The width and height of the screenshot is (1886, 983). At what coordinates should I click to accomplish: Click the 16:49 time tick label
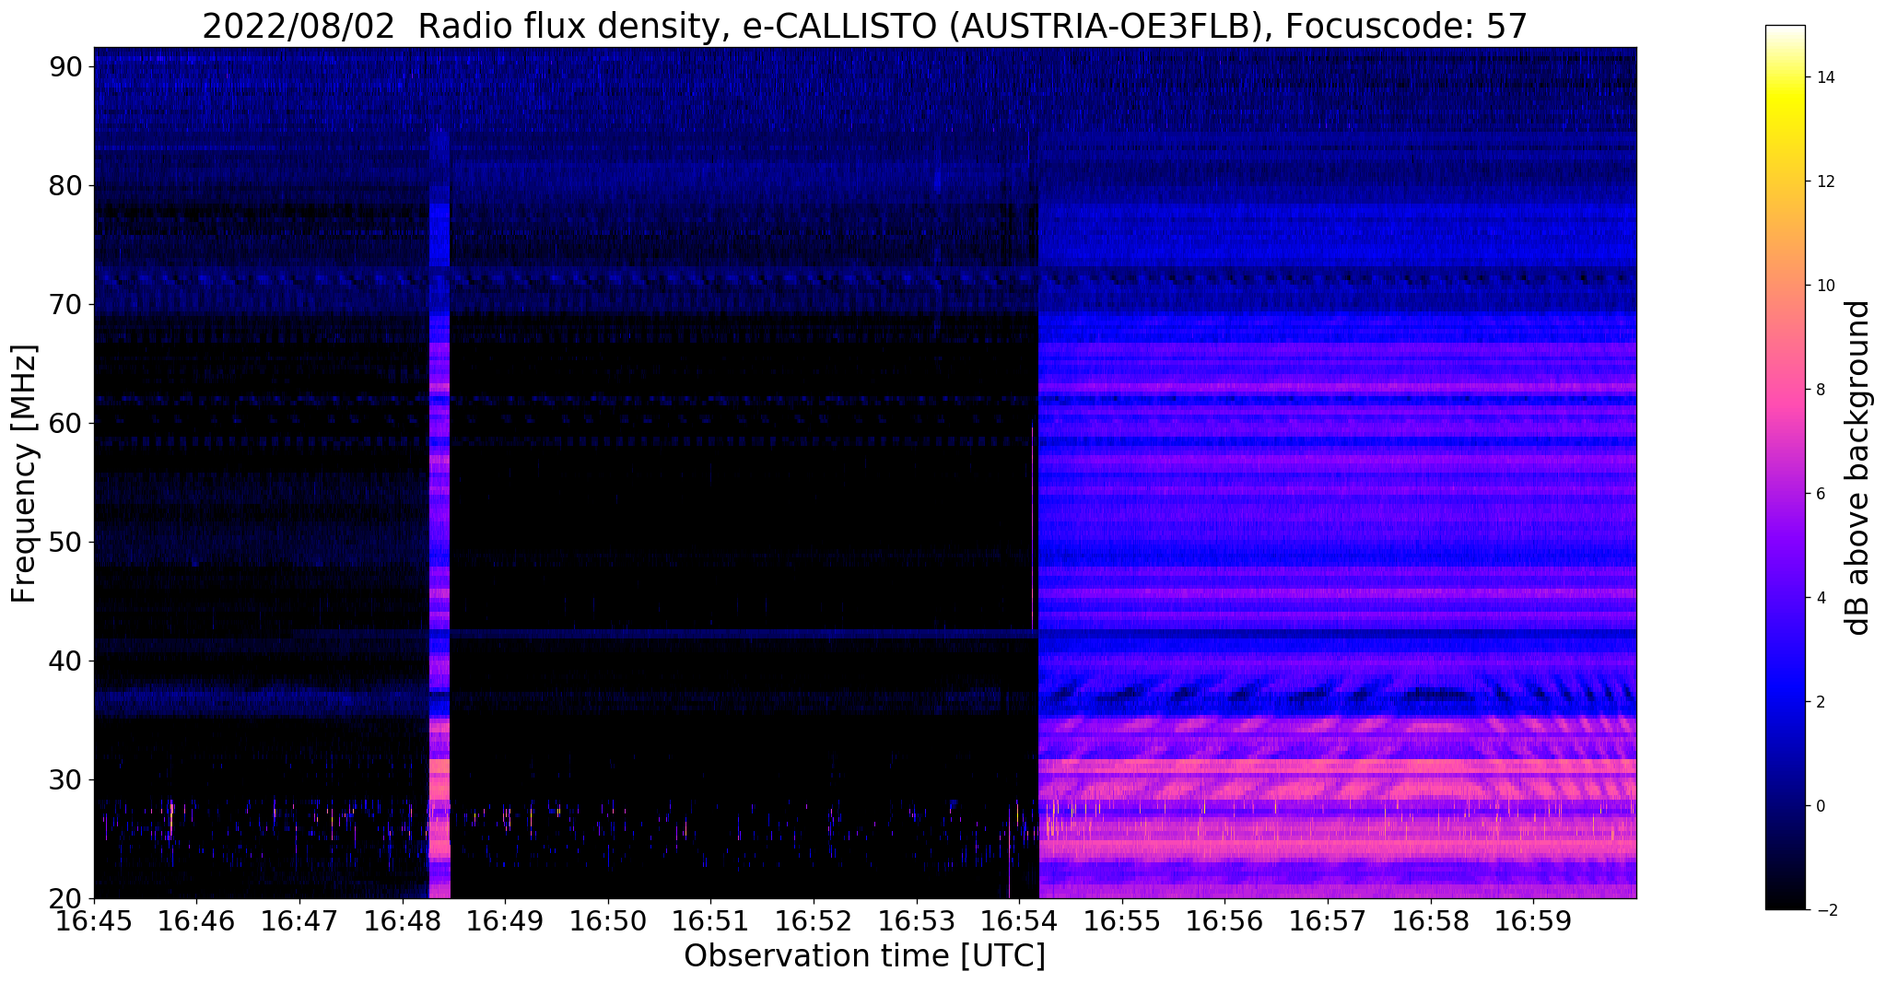(x=504, y=920)
